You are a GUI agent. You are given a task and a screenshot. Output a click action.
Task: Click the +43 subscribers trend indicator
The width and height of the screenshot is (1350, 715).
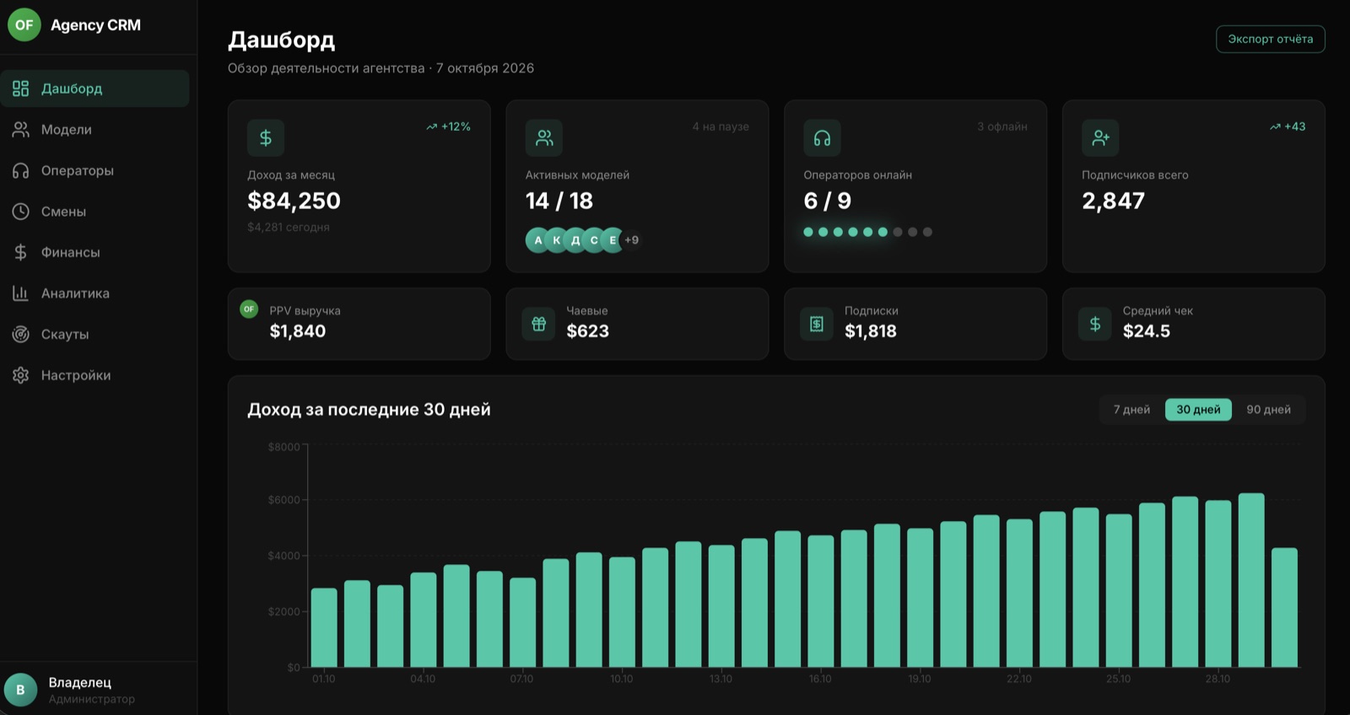click(x=1287, y=126)
